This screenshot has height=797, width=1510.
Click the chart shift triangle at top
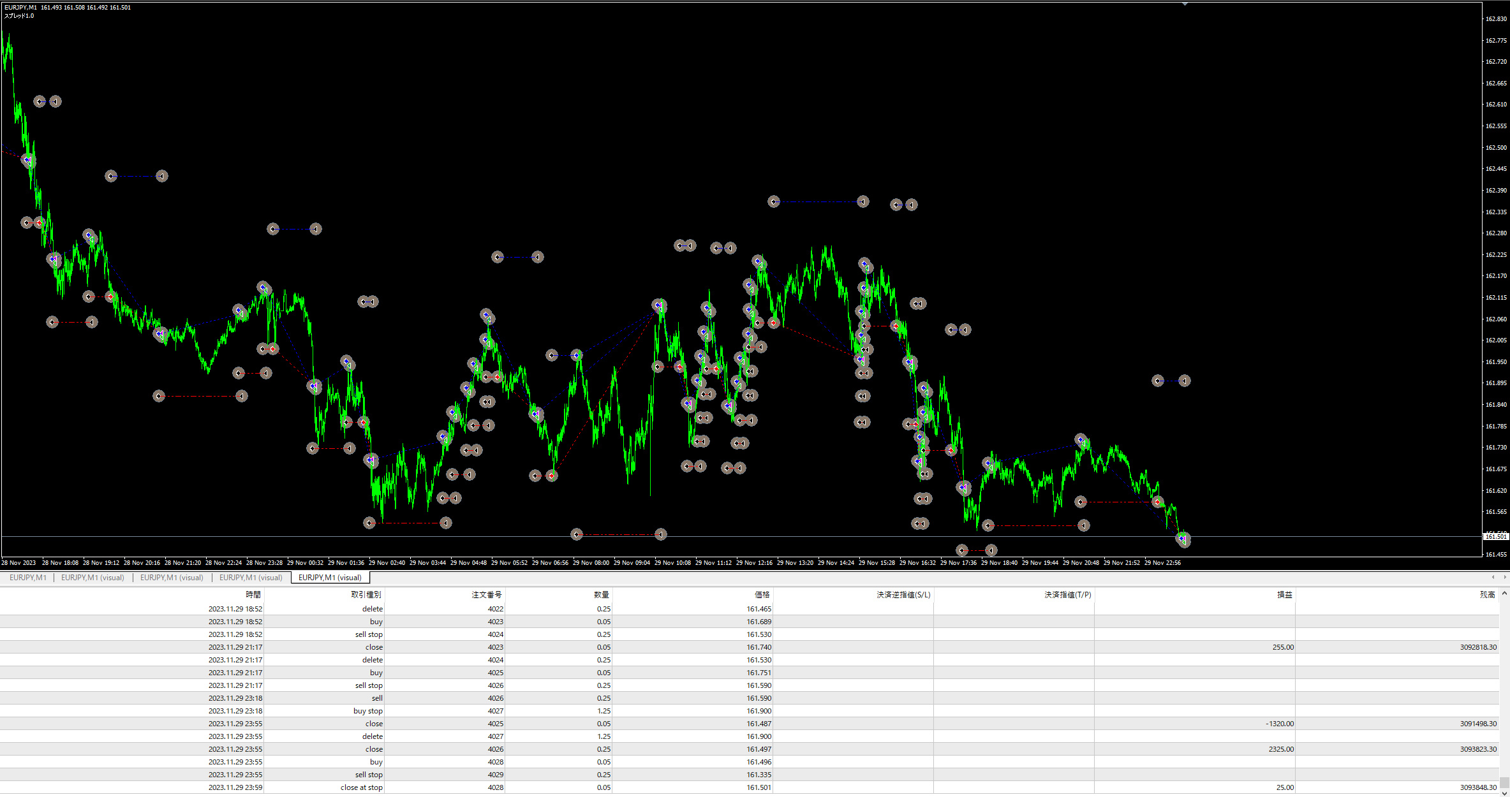coord(1185,4)
